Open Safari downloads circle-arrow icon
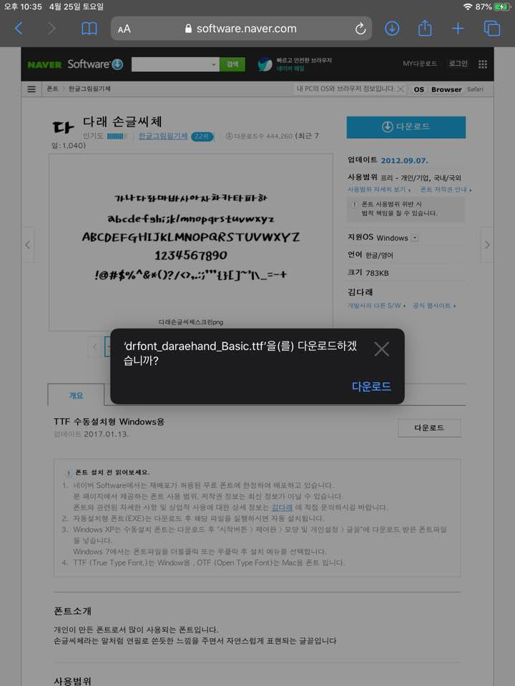 point(392,29)
